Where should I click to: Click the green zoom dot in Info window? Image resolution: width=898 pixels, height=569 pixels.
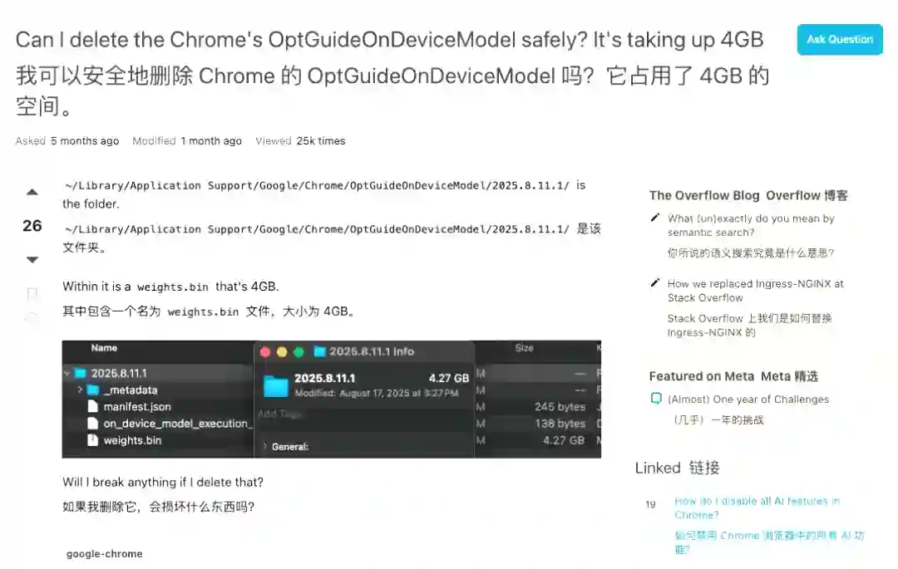coord(299,351)
